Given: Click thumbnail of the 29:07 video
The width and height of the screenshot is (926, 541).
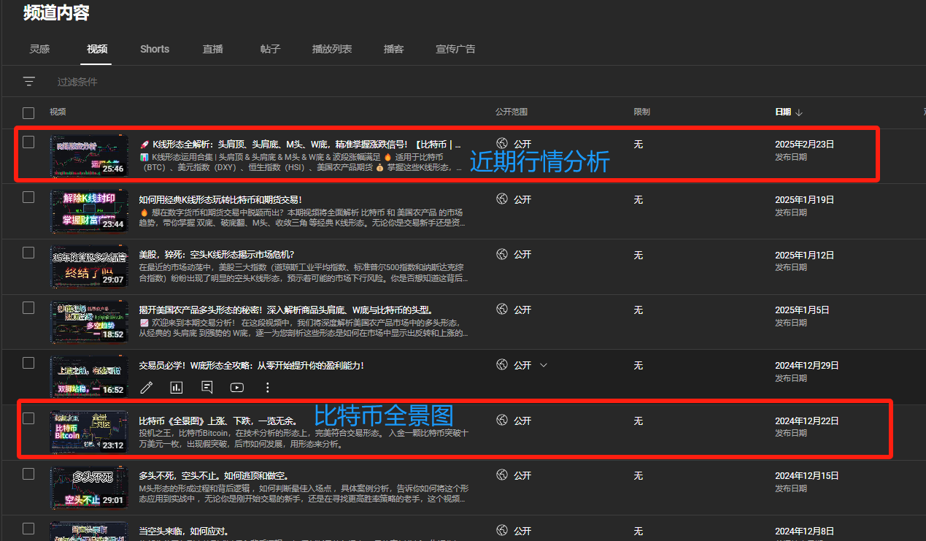Looking at the screenshot, I should pyautogui.click(x=89, y=266).
